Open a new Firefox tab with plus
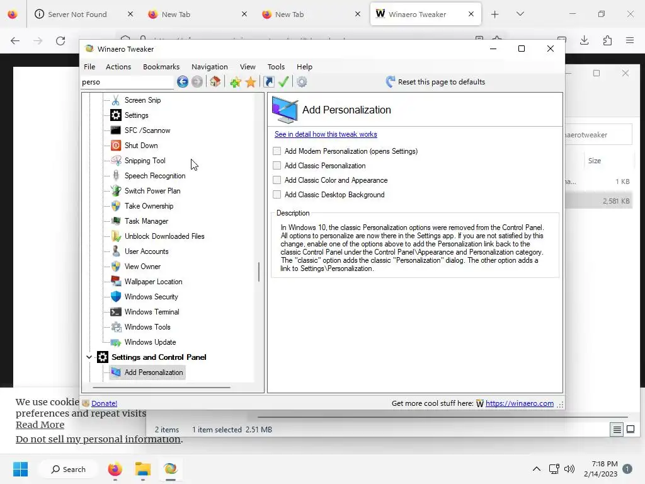645x484 pixels. [x=495, y=14]
